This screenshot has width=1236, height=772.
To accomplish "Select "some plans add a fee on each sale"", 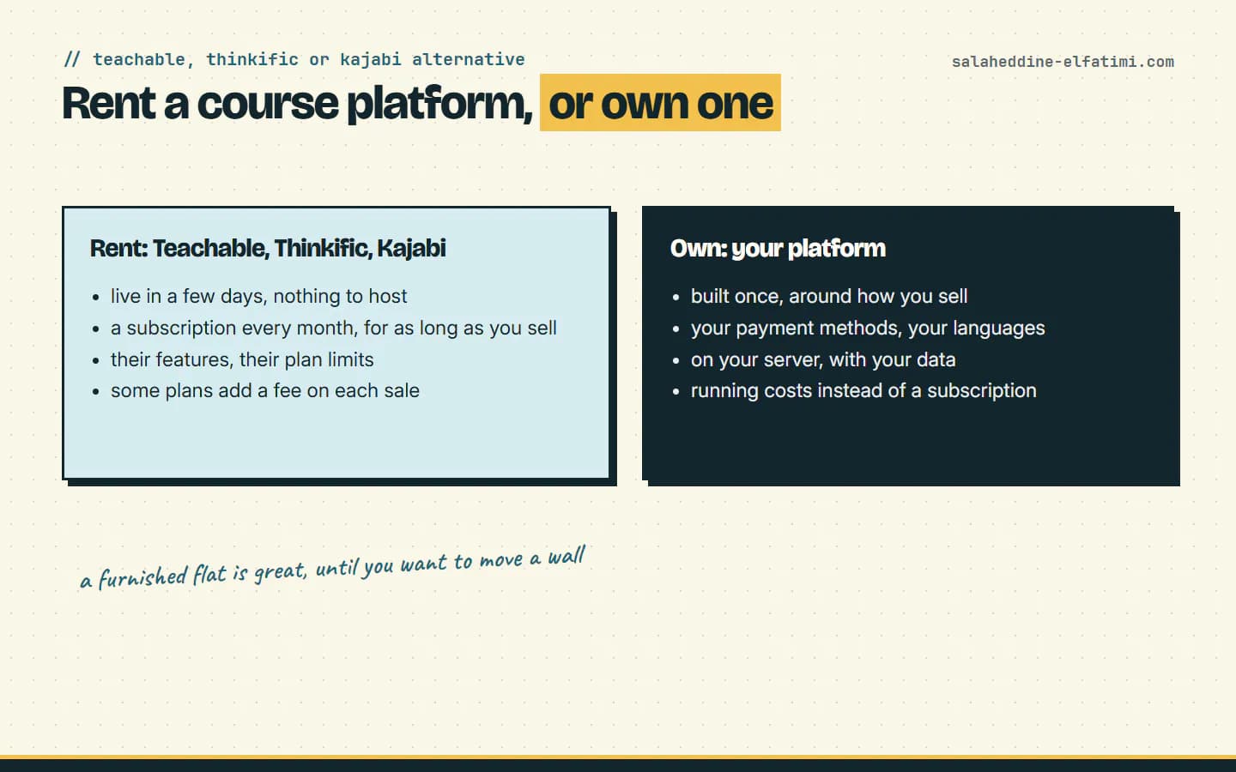I will pos(265,390).
